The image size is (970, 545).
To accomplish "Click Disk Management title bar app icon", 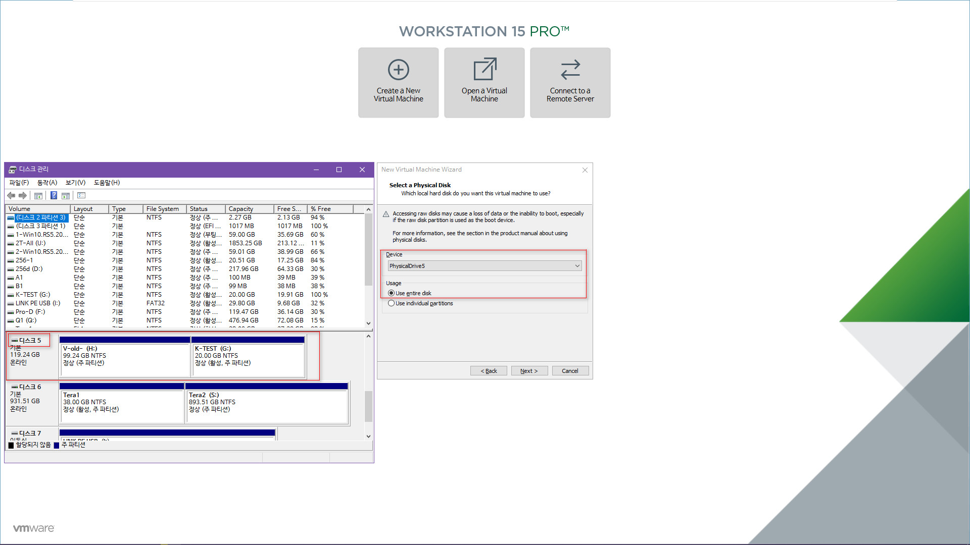I will tap(13, 170).
